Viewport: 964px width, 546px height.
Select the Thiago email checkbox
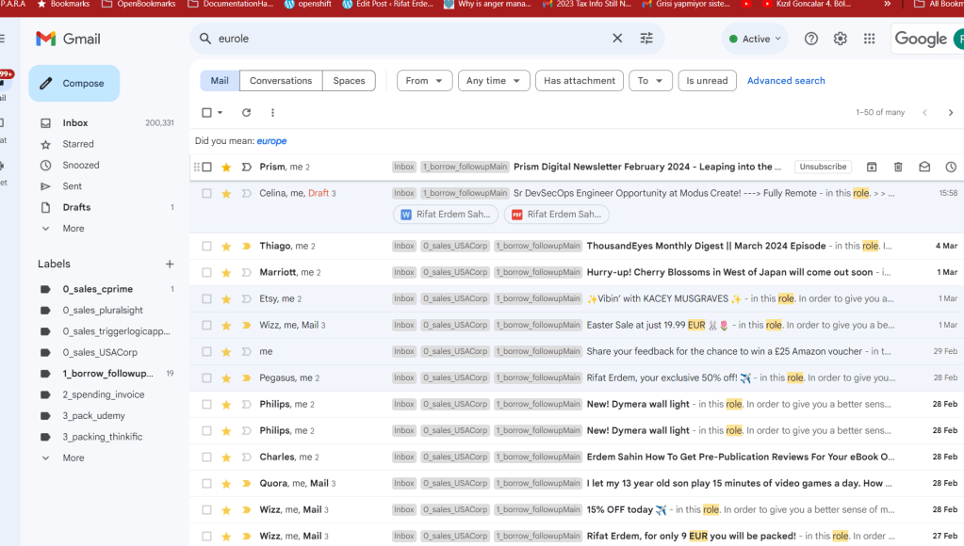tap(206, 247)
